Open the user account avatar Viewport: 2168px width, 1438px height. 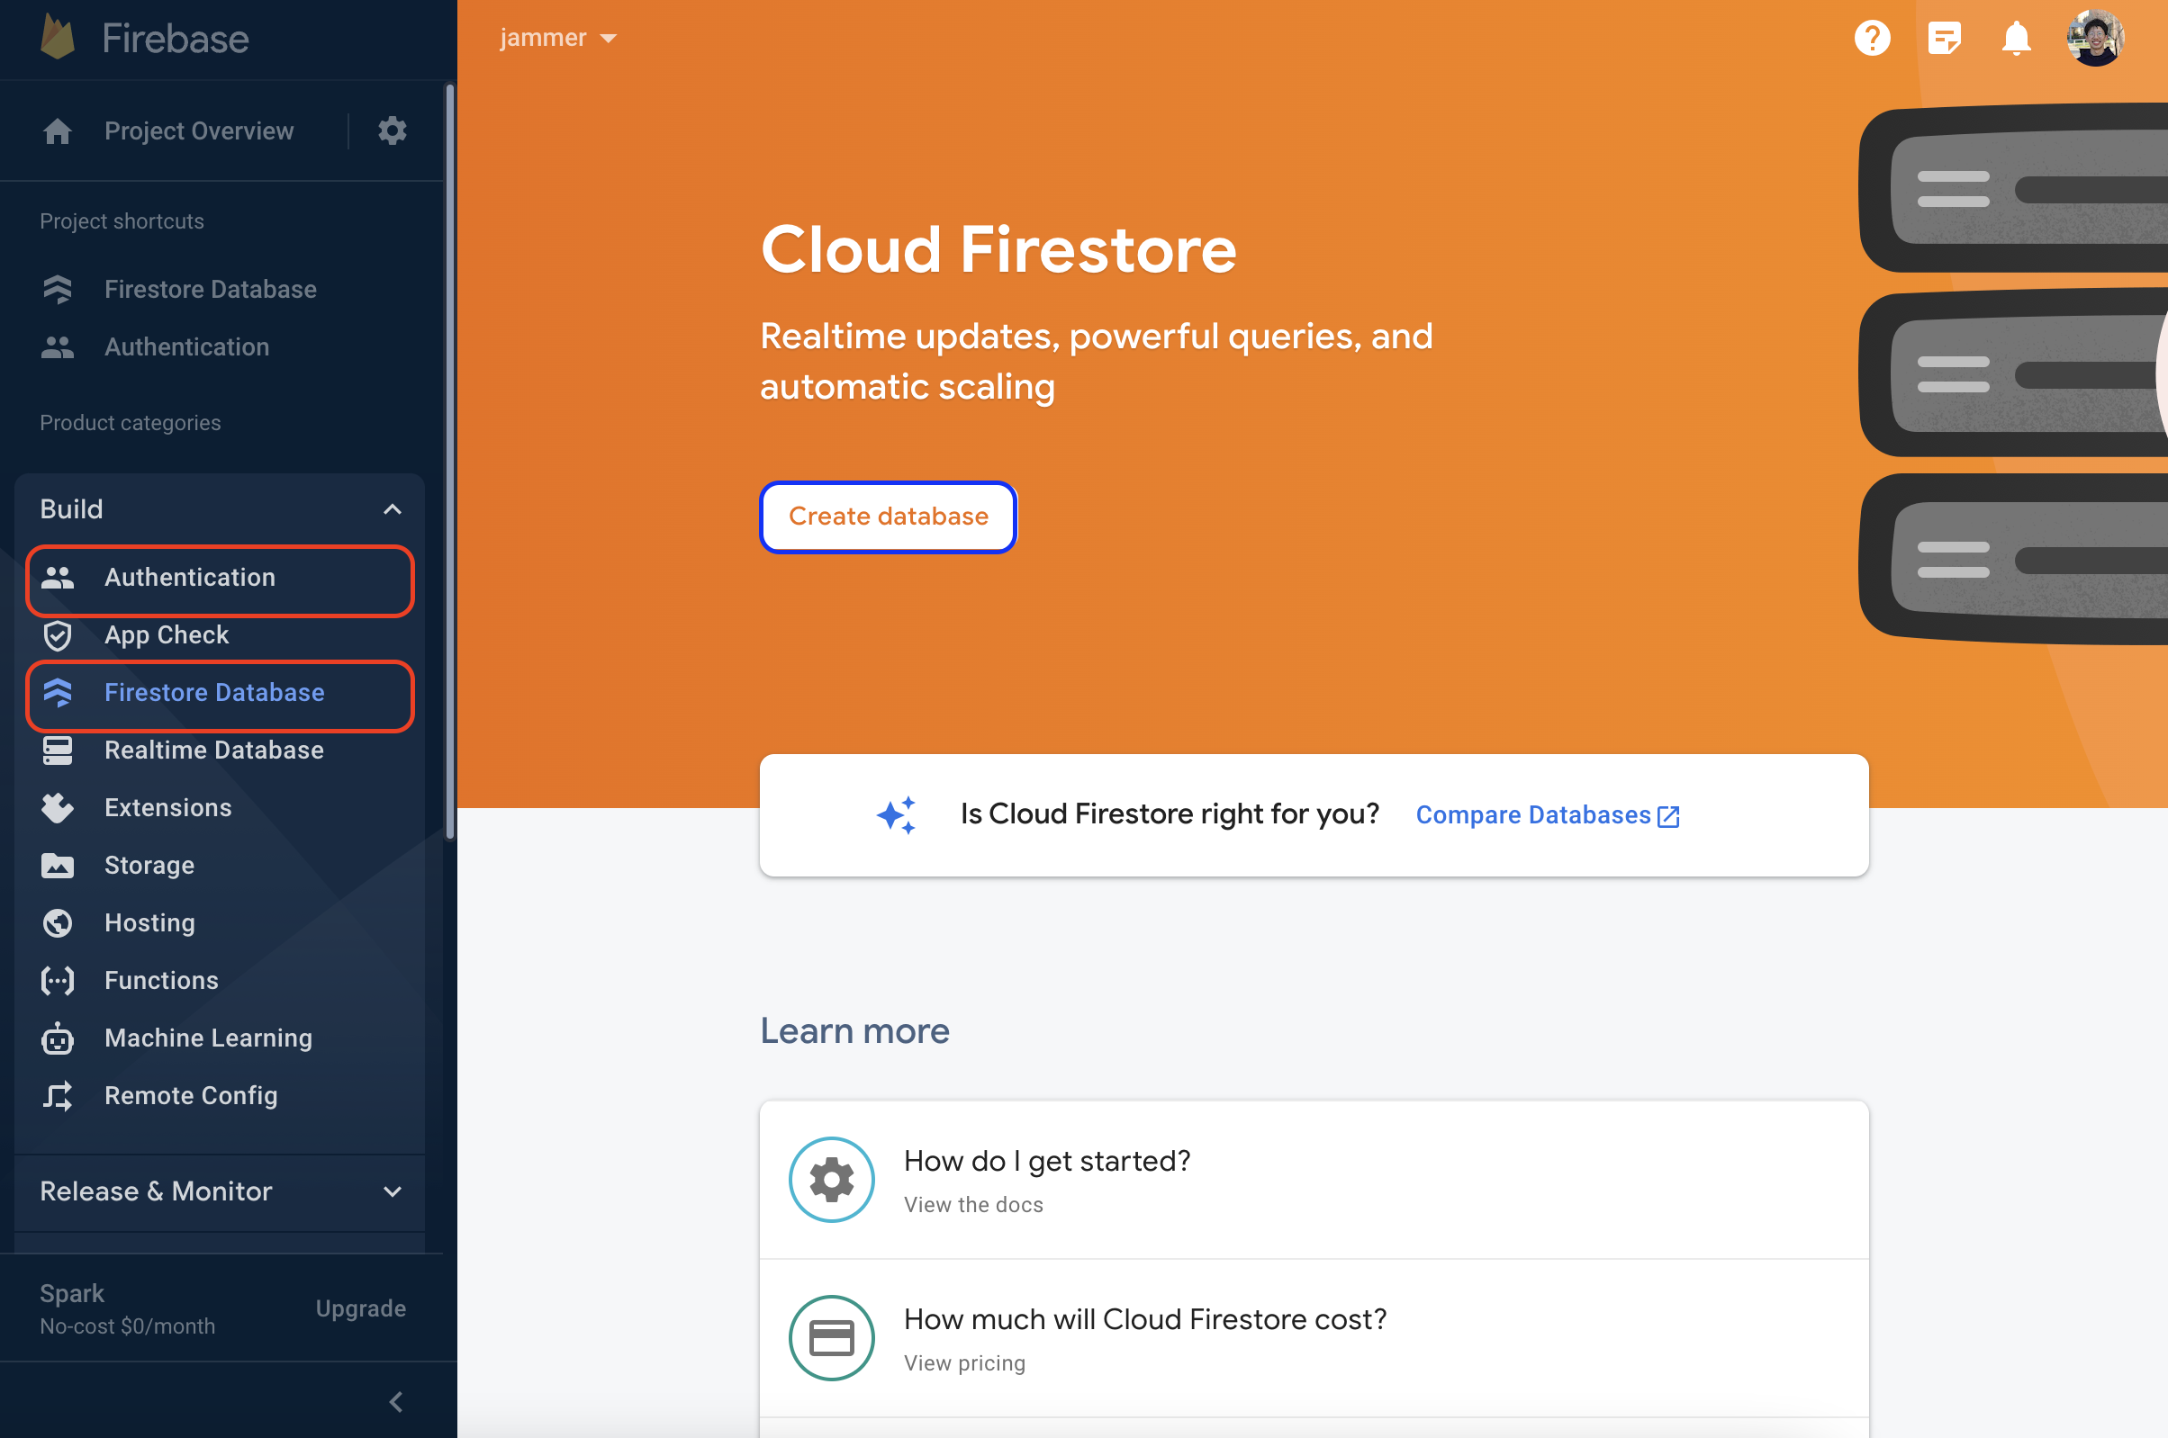coord(2094,38)
